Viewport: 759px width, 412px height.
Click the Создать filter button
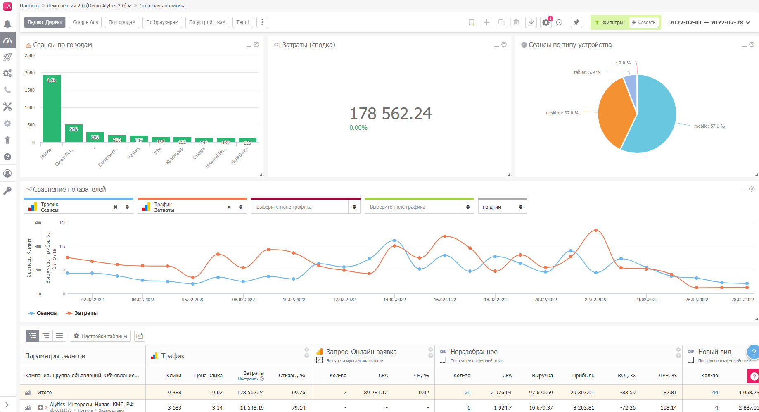643,22
